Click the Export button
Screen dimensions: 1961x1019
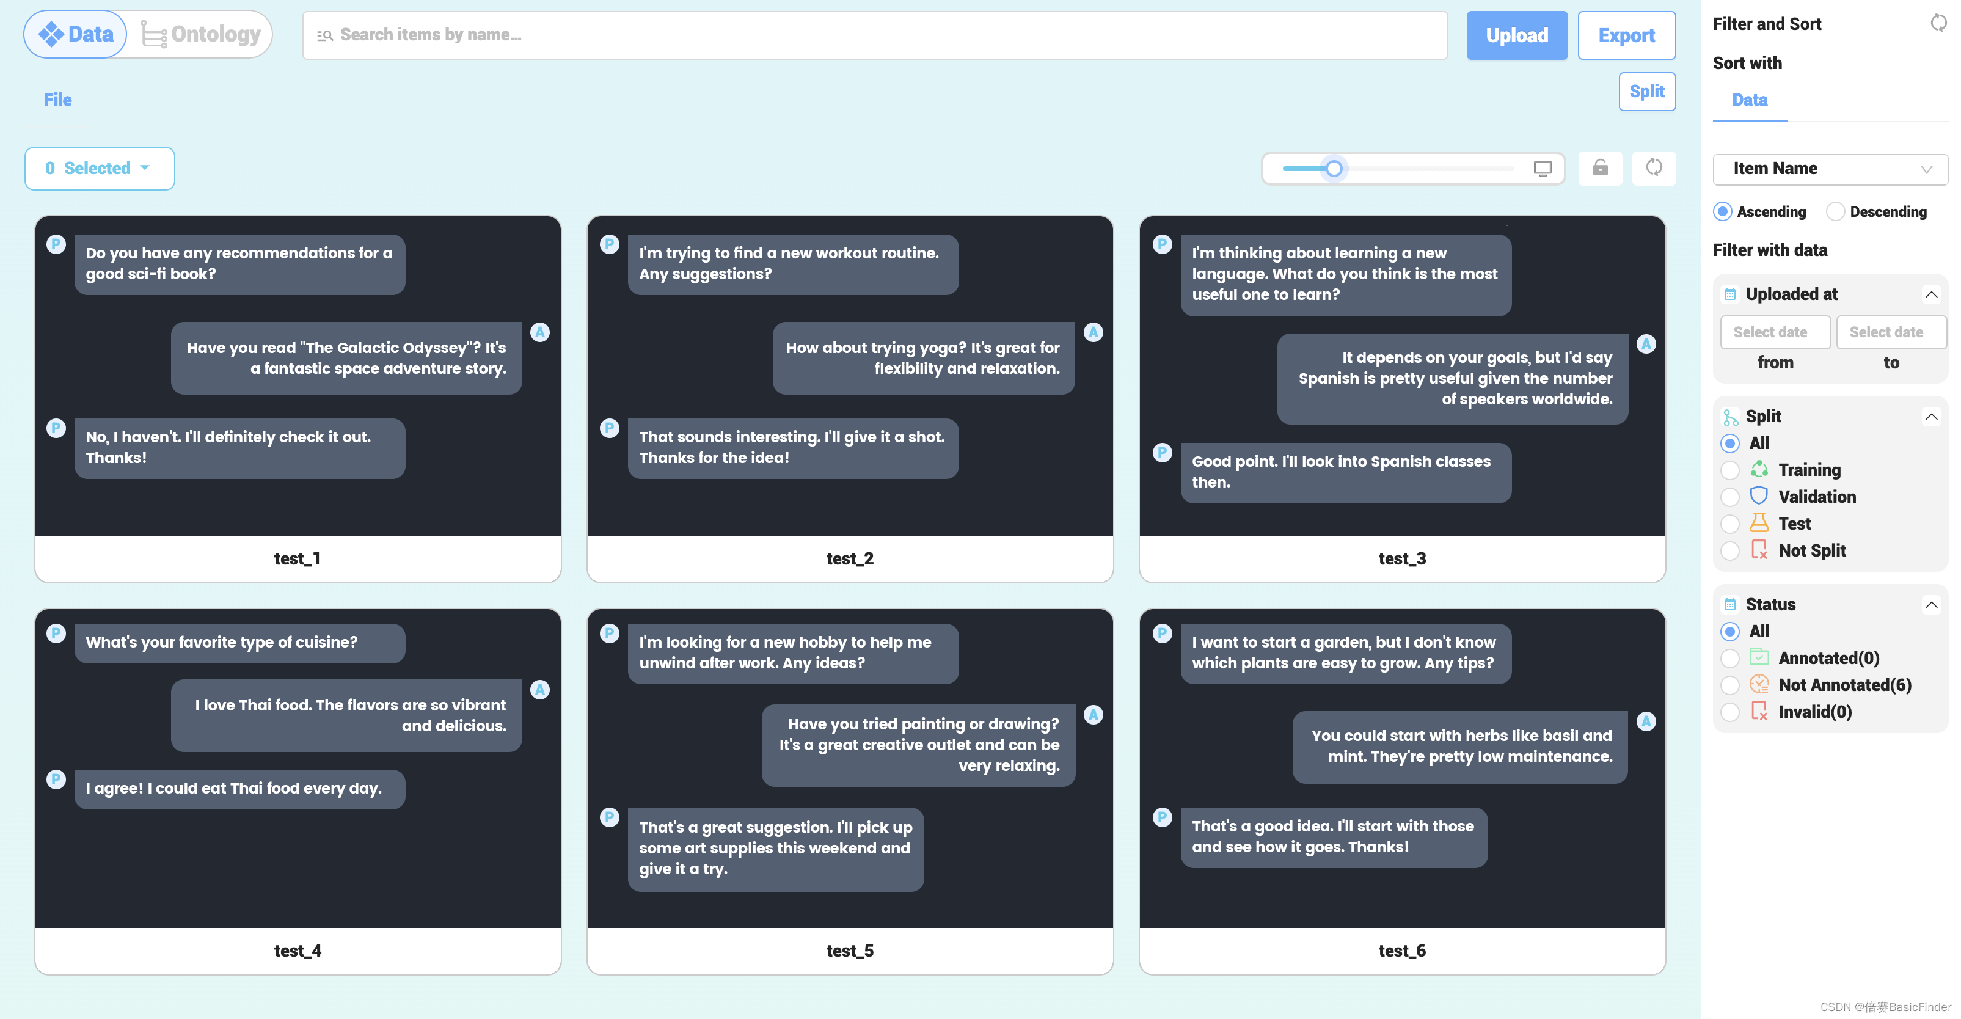1625,35
